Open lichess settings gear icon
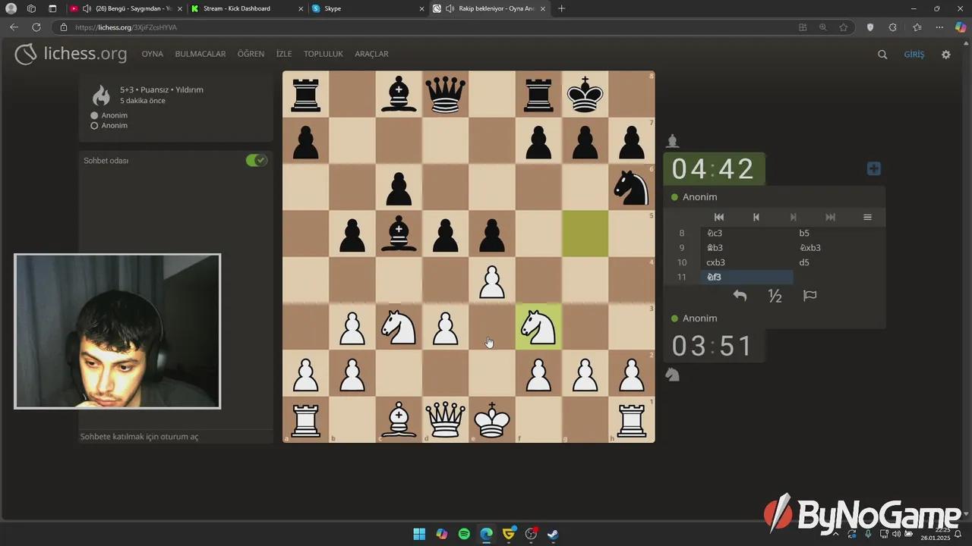Image resolution: width=972 pixels, height=546 pixels. point(945,55)
